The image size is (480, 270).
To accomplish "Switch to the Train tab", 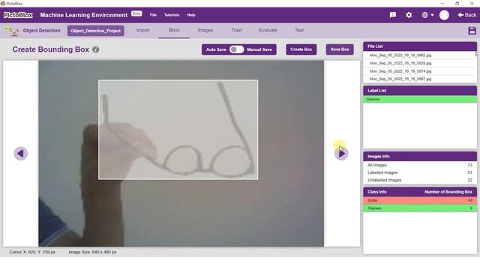I will tap(237, 30).
